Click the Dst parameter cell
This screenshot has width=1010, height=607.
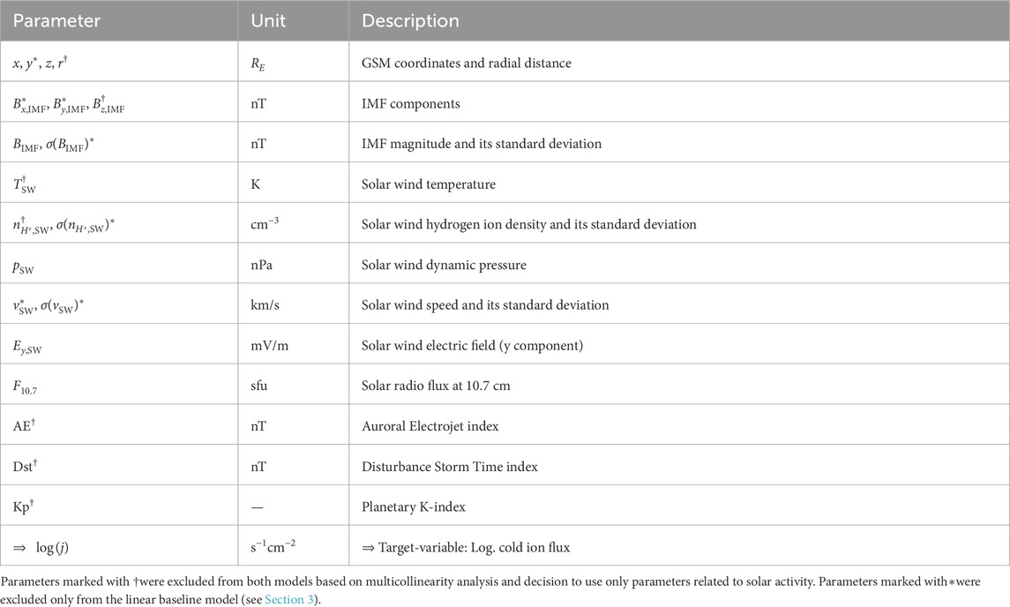(x=27, y=467)
